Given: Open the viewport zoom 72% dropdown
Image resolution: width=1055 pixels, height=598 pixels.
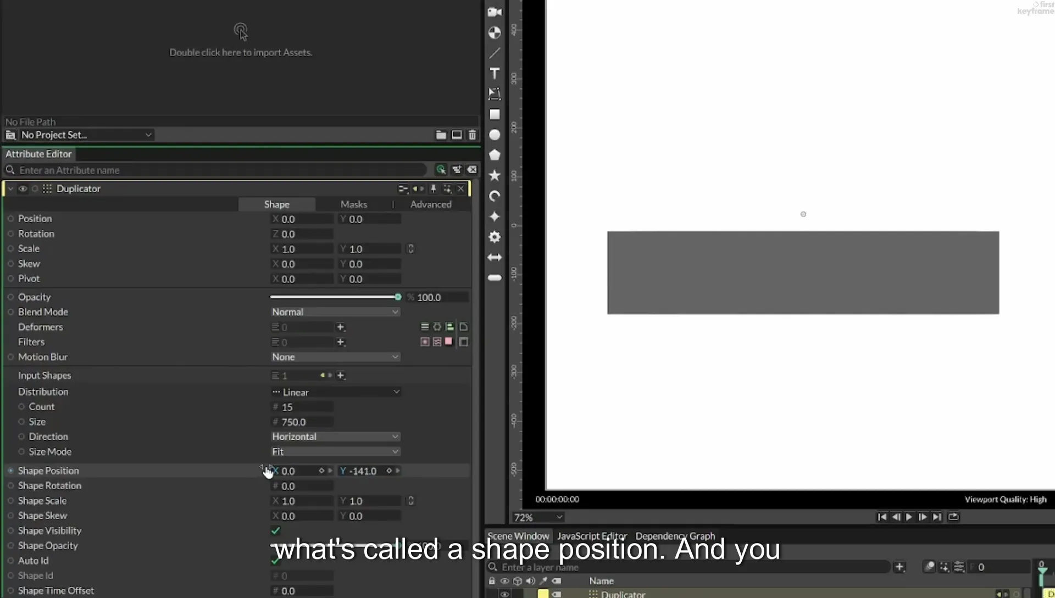Looking at the screenshot, I should (x=538, y=517).
